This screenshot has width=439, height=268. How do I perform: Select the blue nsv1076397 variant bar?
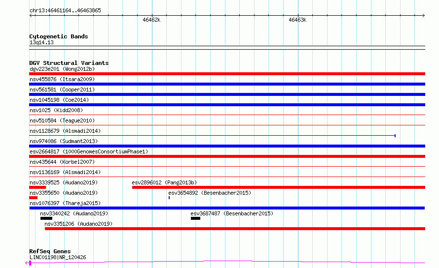click(227, 208)
